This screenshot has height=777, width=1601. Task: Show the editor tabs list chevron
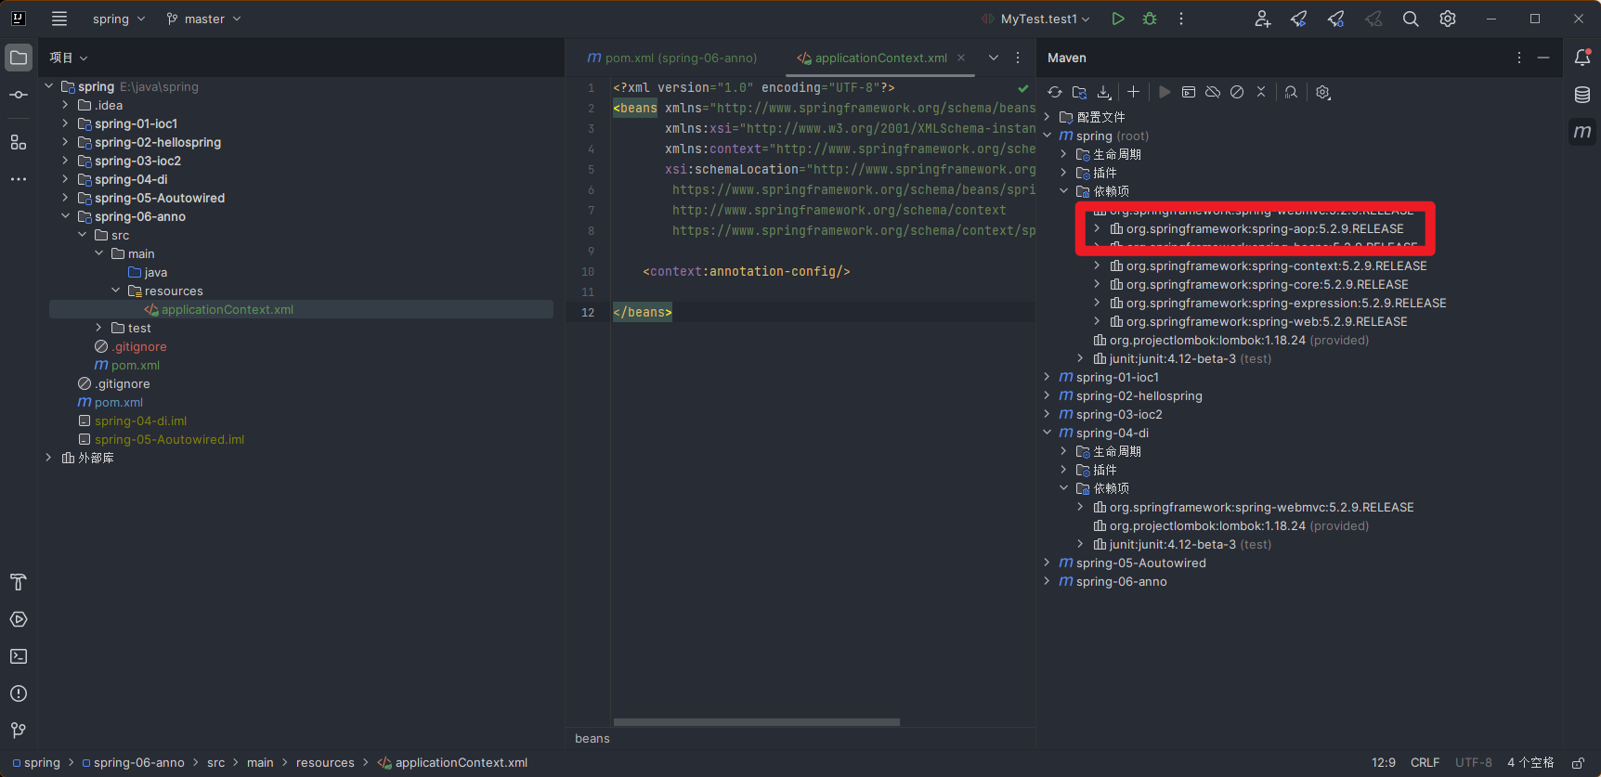(x=994, y=58)
